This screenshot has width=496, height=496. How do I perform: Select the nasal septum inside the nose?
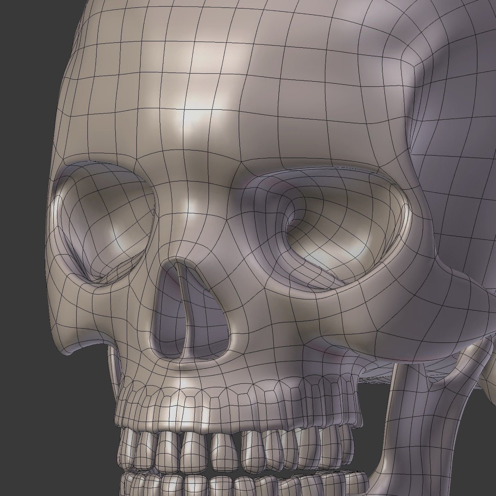[x=186, y=312]
